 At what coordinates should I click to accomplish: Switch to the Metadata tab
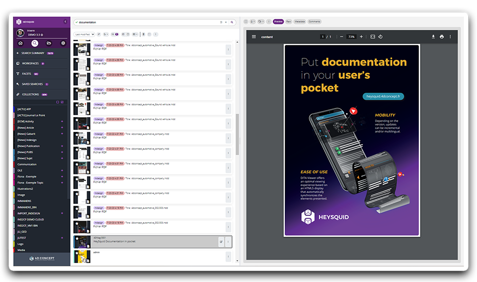click(300, 21)
